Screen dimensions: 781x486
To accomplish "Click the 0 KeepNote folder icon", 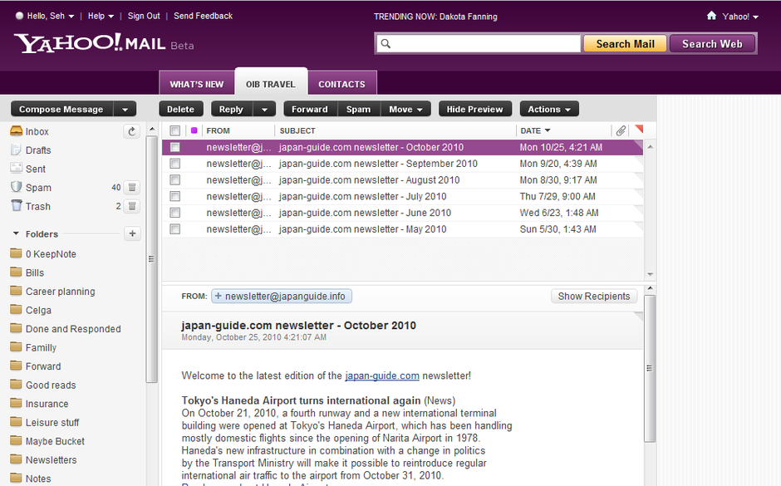I will [17, 253].
